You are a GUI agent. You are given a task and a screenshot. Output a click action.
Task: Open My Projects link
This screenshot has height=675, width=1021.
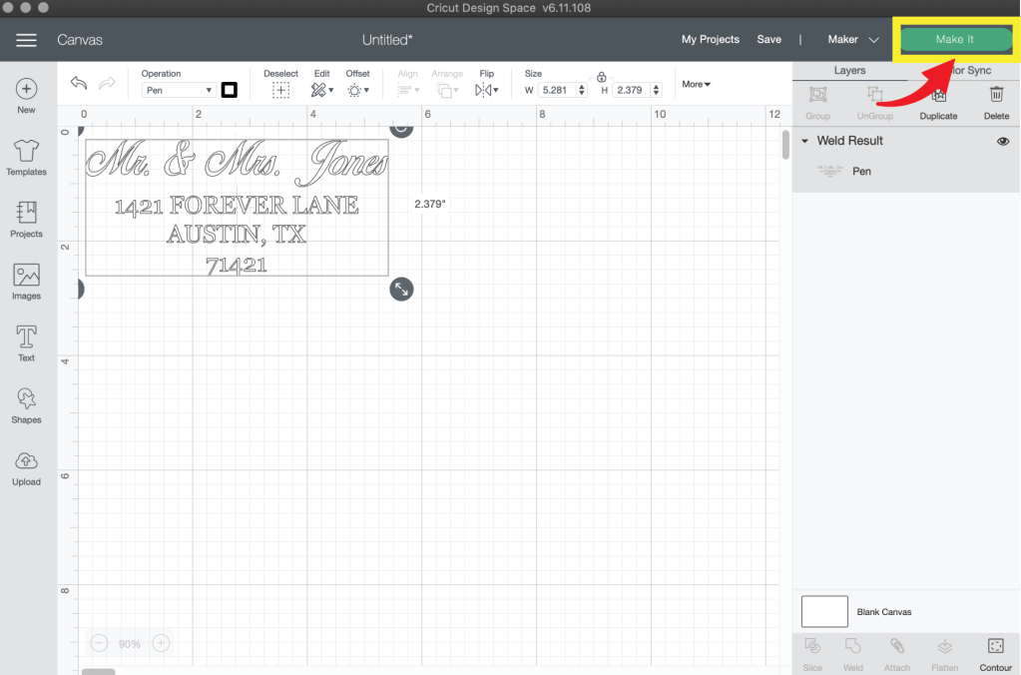point(710,40)
